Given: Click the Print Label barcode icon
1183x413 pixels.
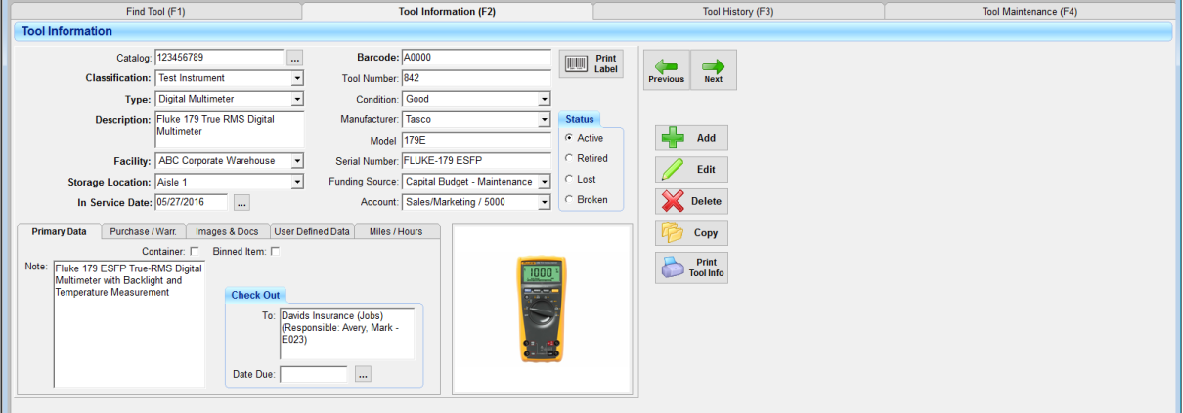Looking at the screenshot, I should 591,64.
